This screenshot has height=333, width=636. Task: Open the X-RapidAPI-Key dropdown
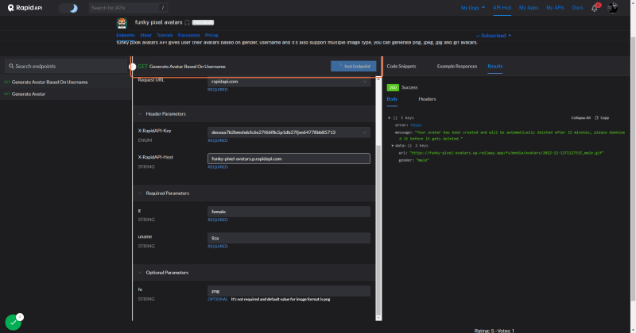click(289, 132)
